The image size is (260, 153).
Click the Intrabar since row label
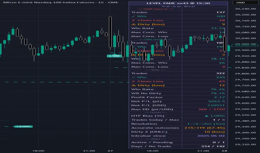148,136
